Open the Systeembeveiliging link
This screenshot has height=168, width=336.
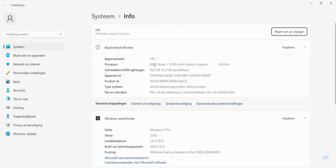(x=178, y=104)
